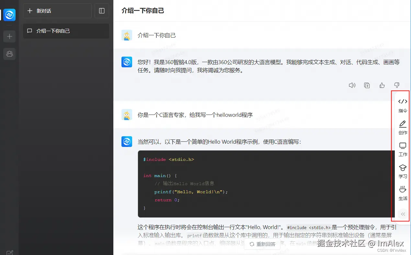Like the reply with thumbs up
411x255 pixels.
(382, 85)
